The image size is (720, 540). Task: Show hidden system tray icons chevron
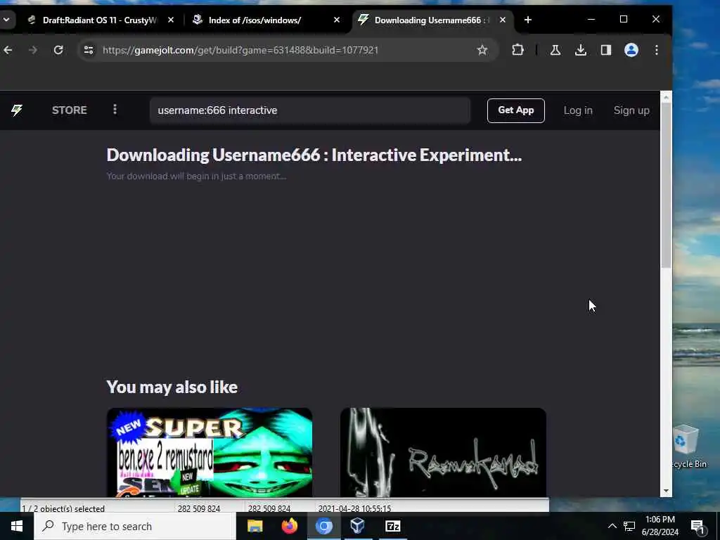[612, 526]
